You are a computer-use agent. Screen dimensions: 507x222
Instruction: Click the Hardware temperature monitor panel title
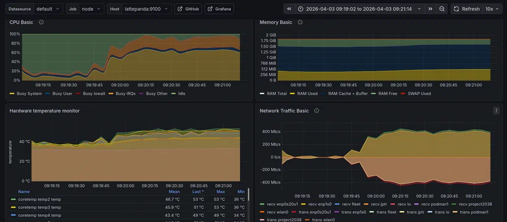click(45, 111)
